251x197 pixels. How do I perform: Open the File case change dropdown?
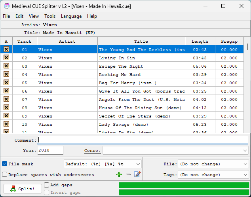[x=245, y=164]
